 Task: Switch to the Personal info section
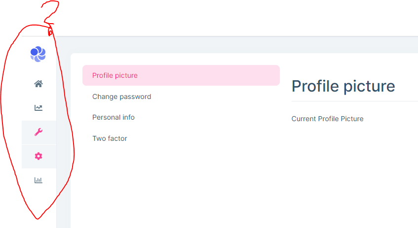coord(114,117)
